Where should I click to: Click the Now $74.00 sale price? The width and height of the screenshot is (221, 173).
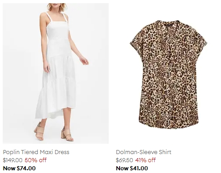click(x=19, y=168)
